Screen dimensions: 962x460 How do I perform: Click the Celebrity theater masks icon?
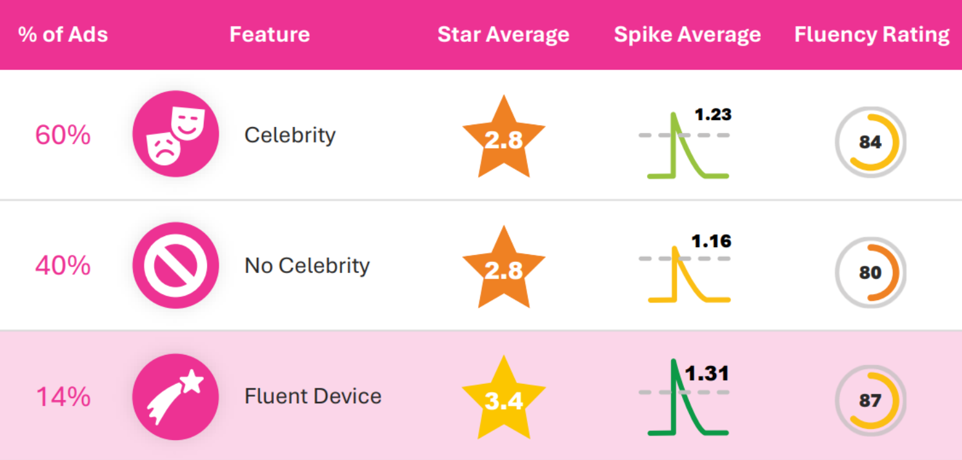point(175,135)
